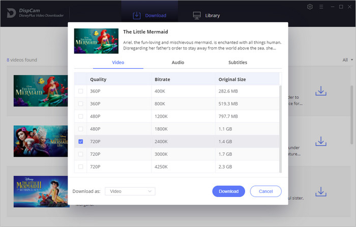Click the Cancel button
Screen dimensions: 356x227
(x=266, y=191)
